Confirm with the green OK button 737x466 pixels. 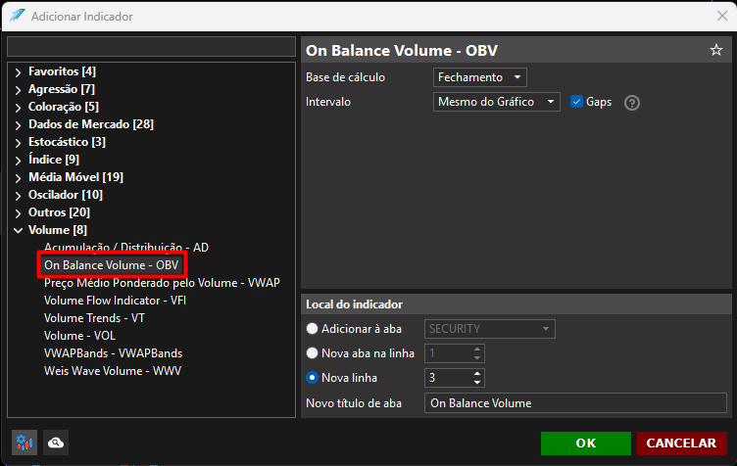pos(586,443)
